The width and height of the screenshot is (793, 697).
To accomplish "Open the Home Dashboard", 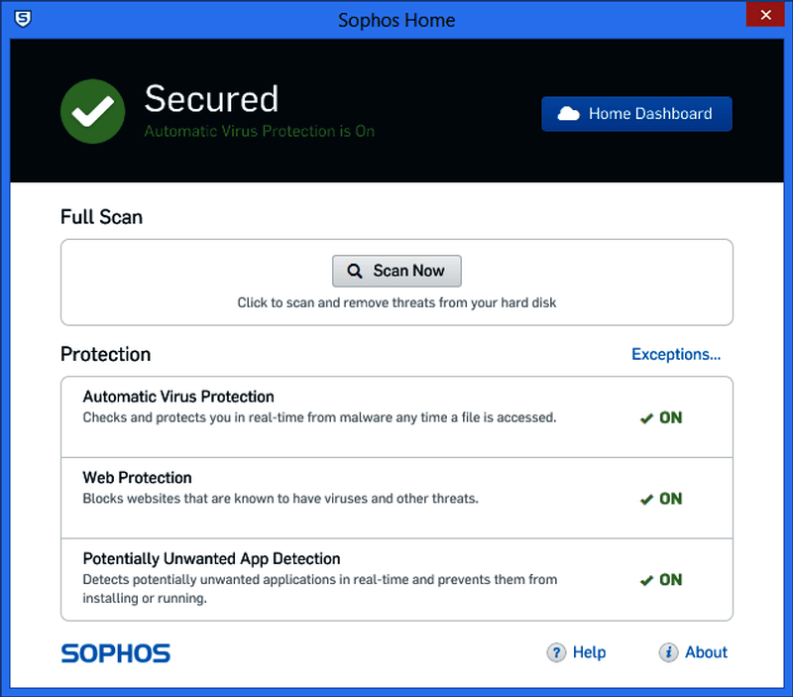I will pos(636,114).
